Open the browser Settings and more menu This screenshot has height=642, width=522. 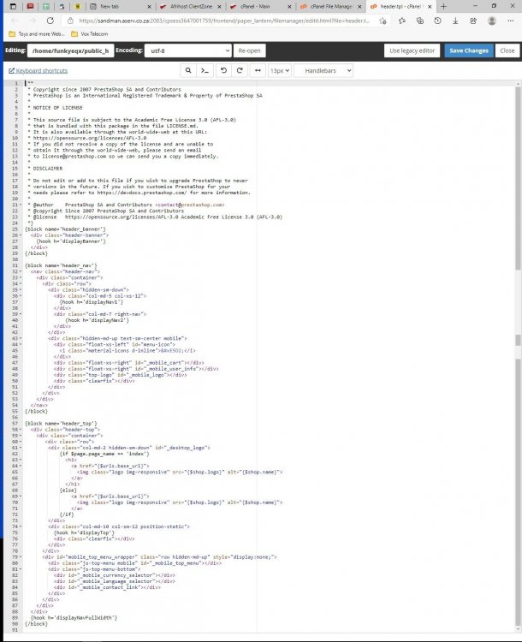click(x=510, y=21)
